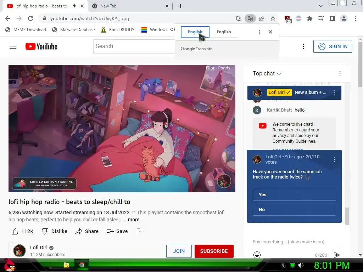Close the New Tab tab
This screenshot has height=272, width=363.
(x=167, y=6)
